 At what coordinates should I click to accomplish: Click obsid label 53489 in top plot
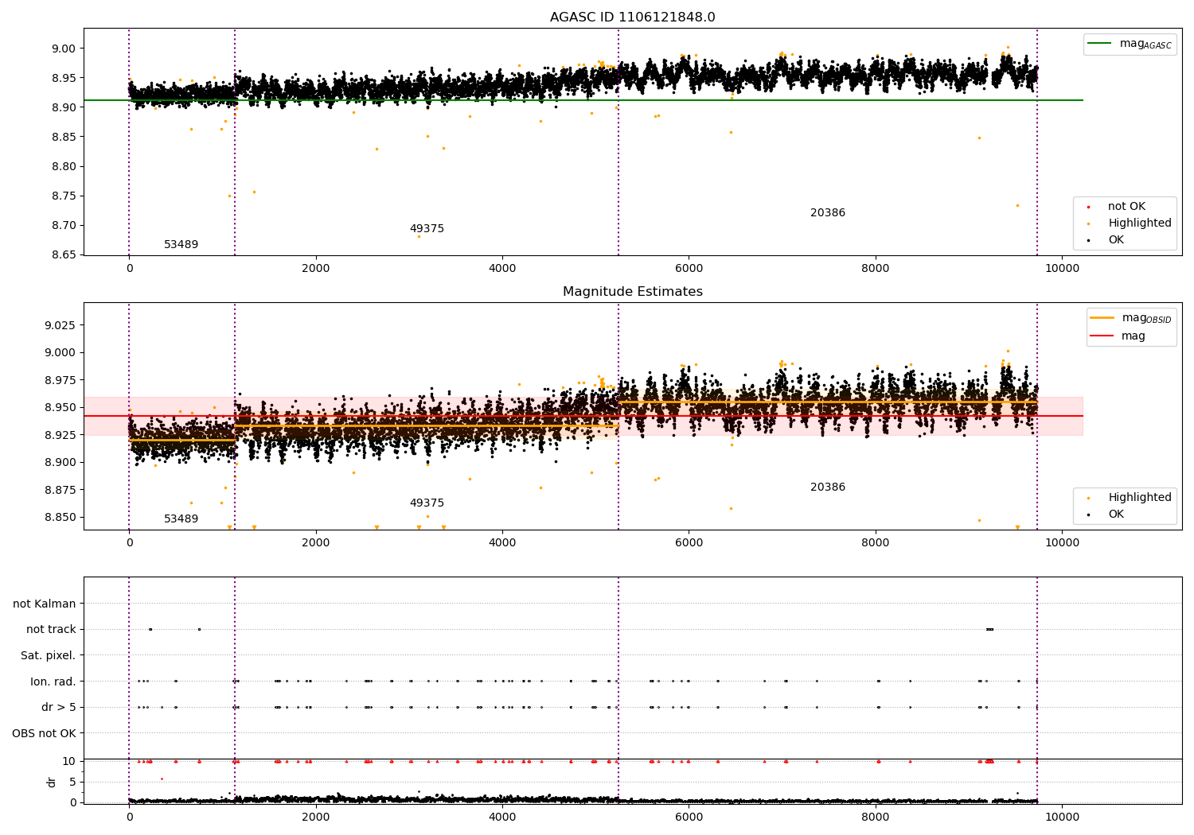click(181, 245)
